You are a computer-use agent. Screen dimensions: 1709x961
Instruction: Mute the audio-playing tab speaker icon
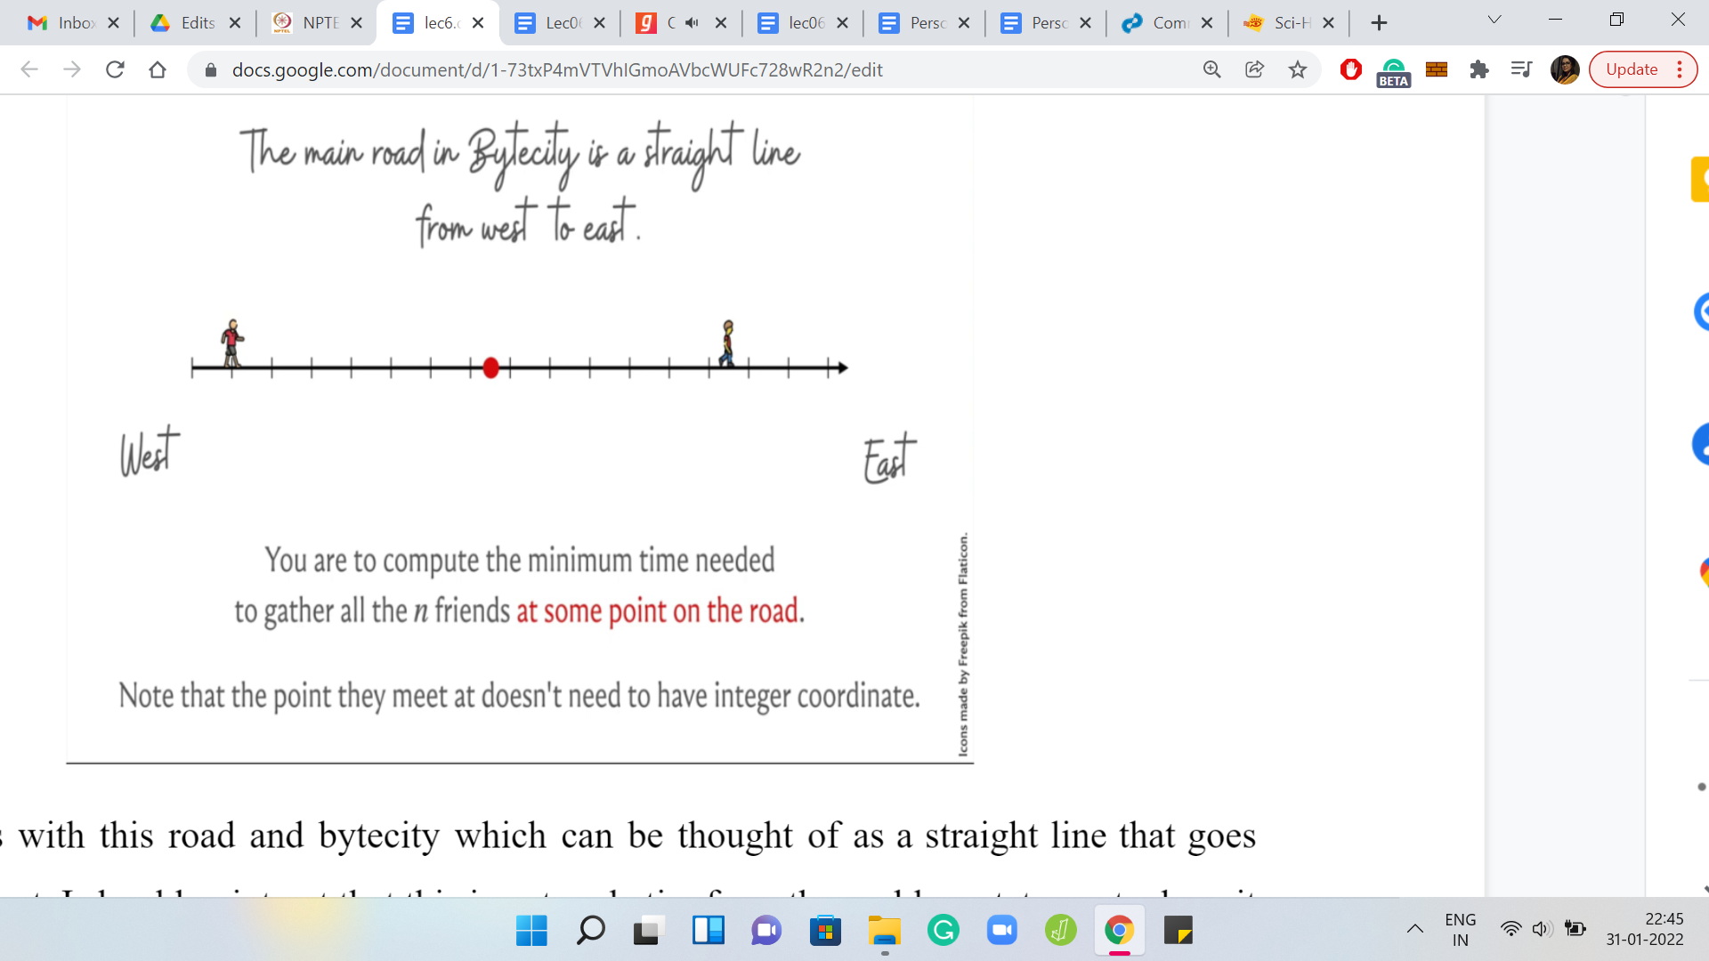(693, 23)
